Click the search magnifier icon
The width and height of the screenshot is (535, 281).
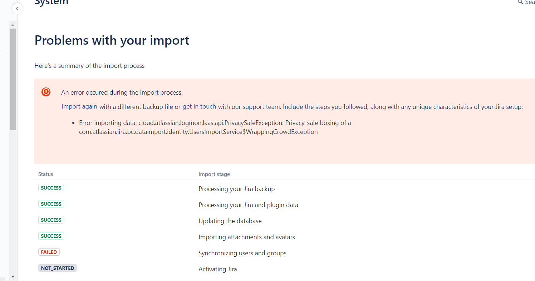[x=520, y=2]
